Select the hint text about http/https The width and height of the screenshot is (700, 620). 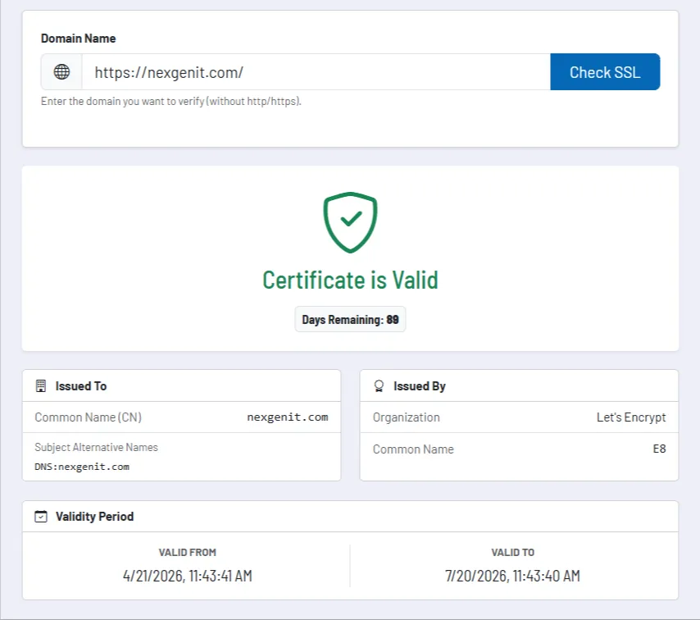coord(171,102)
